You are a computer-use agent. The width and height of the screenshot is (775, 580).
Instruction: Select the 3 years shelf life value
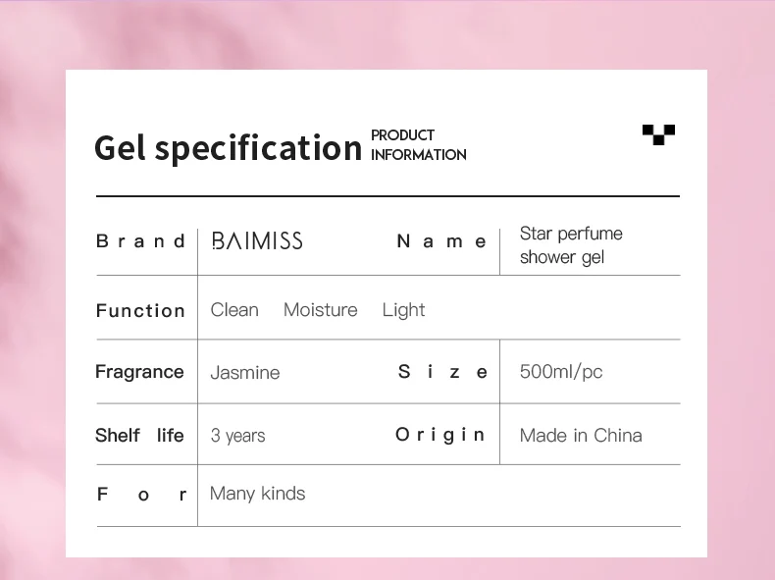click(237, 436)
